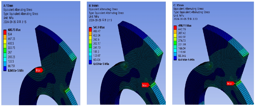This screenshot has width=255, height=106.
Task: Click the red legend swatch at 543.9 Max
Action: 90,29
